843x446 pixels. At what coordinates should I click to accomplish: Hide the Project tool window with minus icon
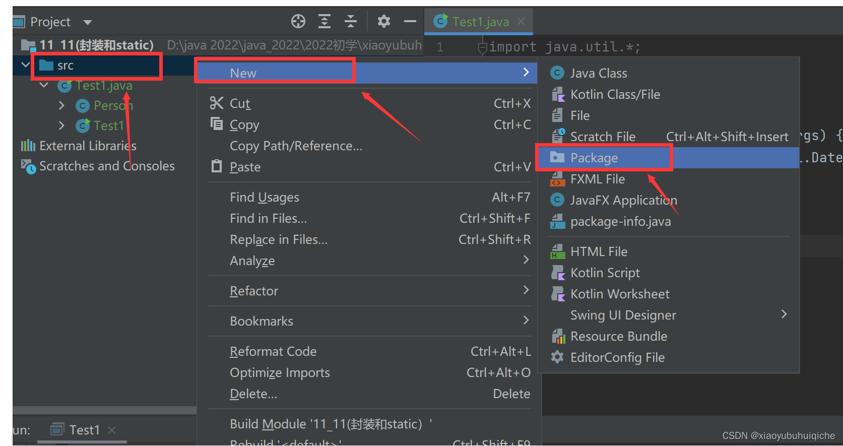click(x=410, y=21)
